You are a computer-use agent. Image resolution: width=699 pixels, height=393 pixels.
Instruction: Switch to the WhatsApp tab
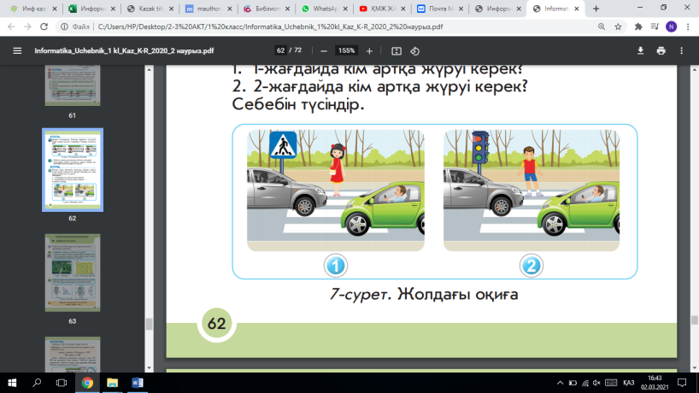tap(323, 9)
